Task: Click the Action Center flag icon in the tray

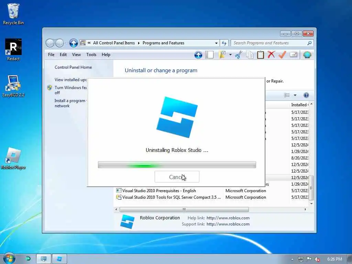Action: coord(309,259)
